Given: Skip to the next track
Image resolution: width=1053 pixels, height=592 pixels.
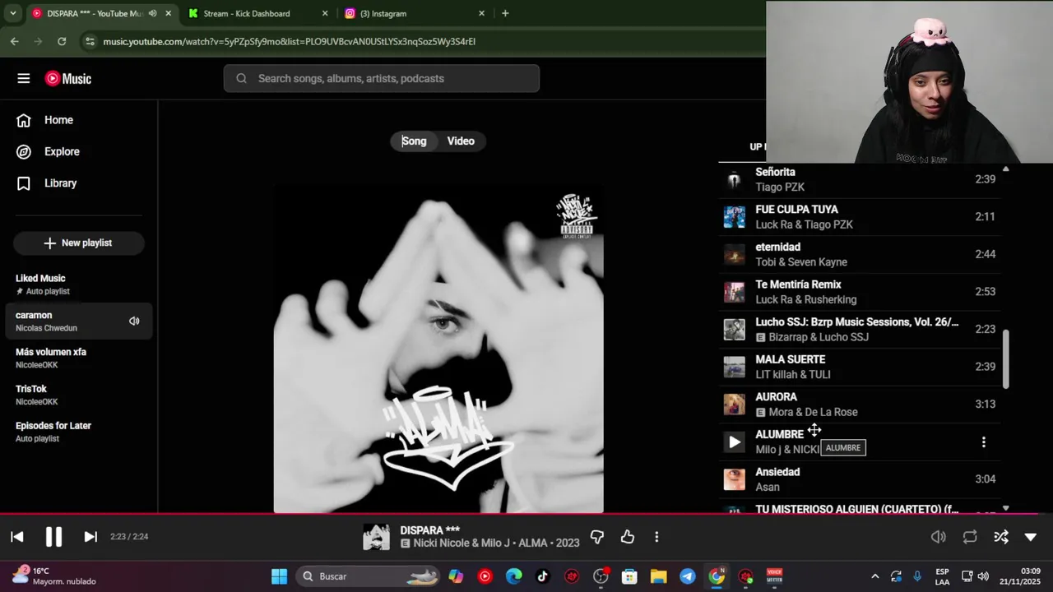Looking at the screenshot, I should coord(90,537).
